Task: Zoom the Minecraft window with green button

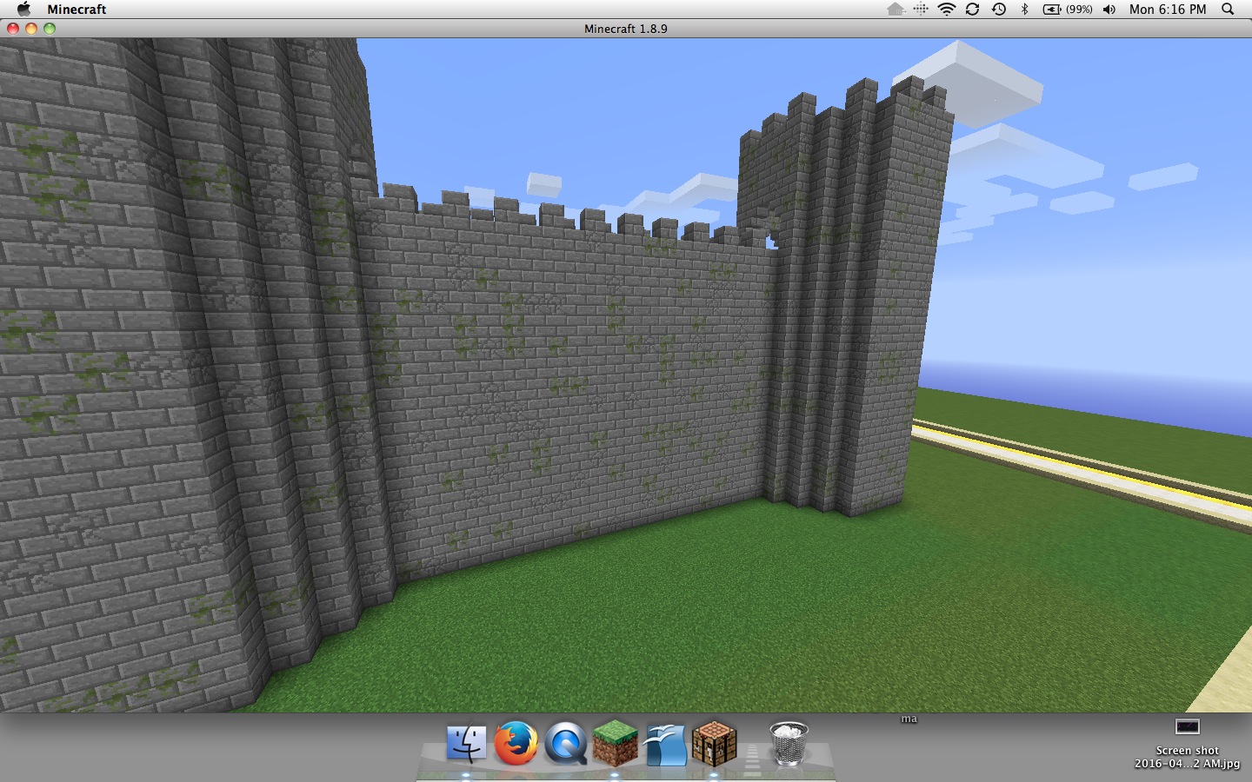Action: click(50, 29)
